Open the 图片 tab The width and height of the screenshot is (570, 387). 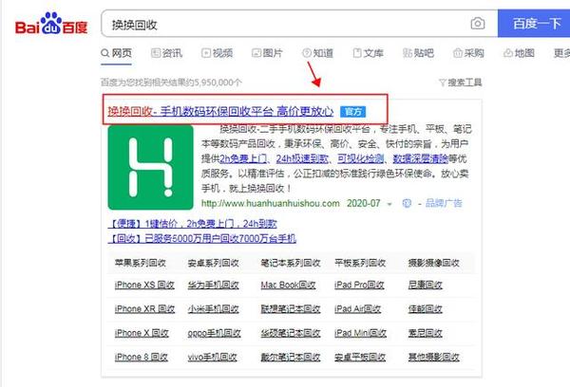[x=267, y=53]
